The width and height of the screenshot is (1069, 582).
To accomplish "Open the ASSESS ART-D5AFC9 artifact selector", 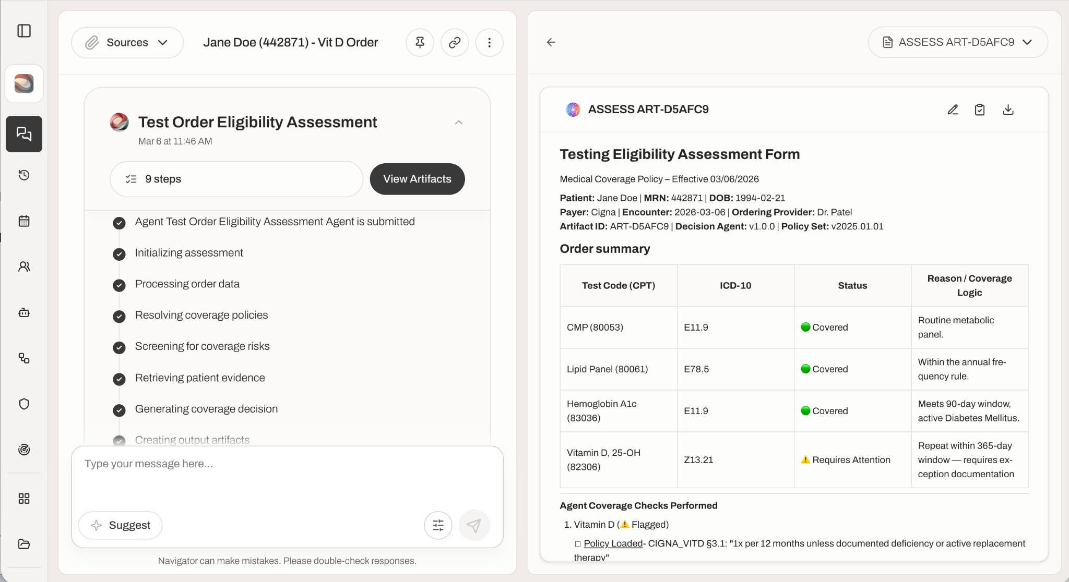I will [958, 42].
